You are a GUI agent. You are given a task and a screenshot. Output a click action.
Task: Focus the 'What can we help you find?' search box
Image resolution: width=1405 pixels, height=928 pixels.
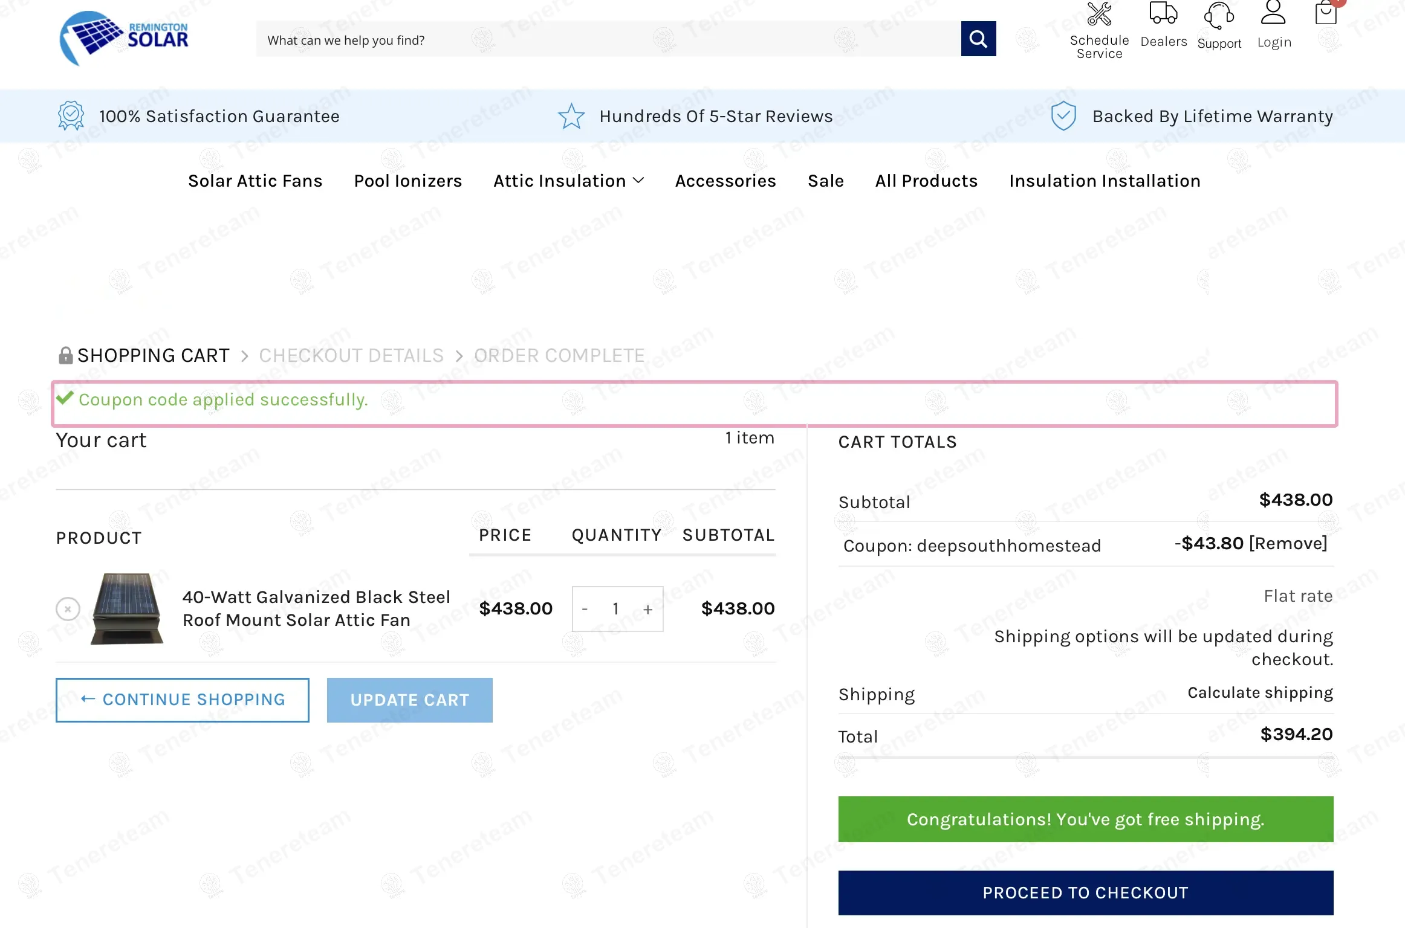pyautogui.click(x=608, y=39)
